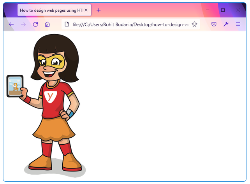
Task: Close the 'How to design web pages' tab
Action: click(86, 10)
